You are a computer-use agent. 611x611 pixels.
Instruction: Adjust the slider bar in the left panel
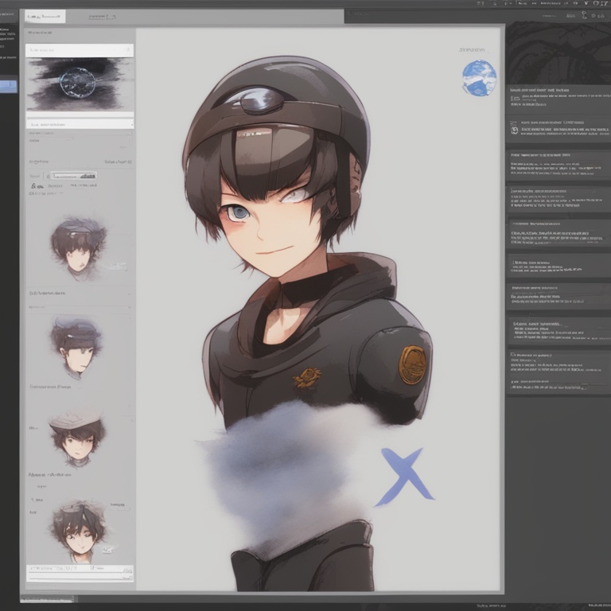[x=74, y=175]
